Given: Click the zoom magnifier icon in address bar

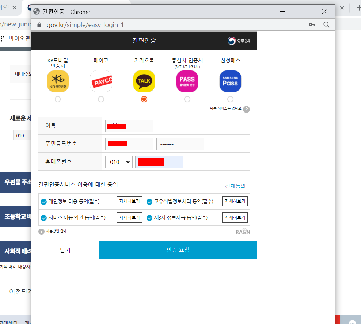Looking at the screenshot, I should tap(326, 24).
